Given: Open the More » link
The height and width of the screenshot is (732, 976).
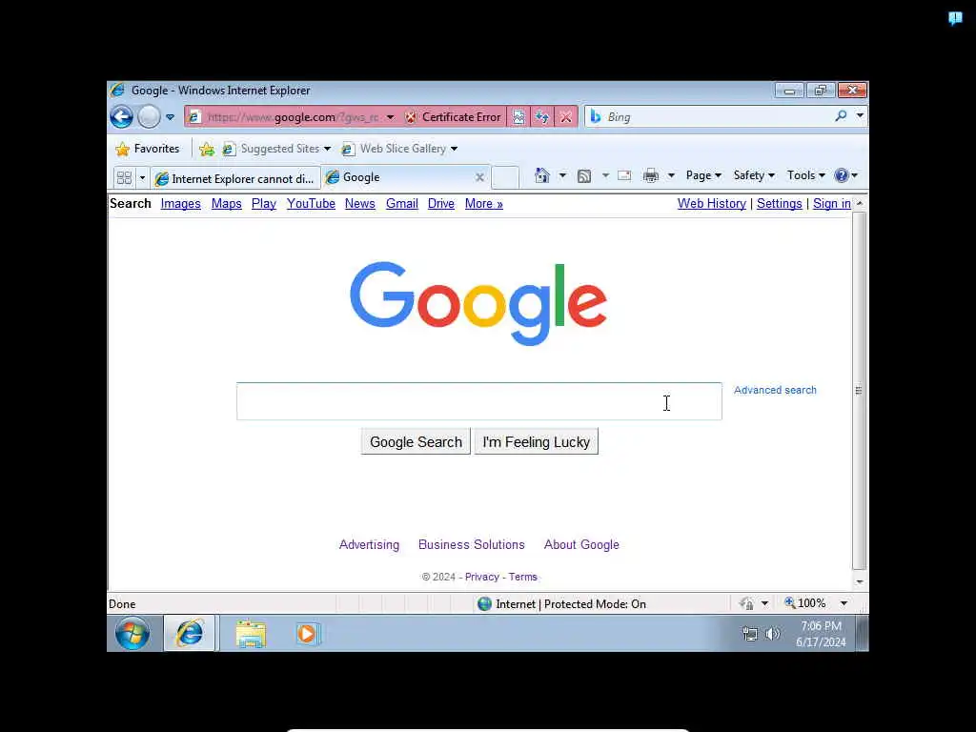Looking at the screenshot, I should coord(483,204).
